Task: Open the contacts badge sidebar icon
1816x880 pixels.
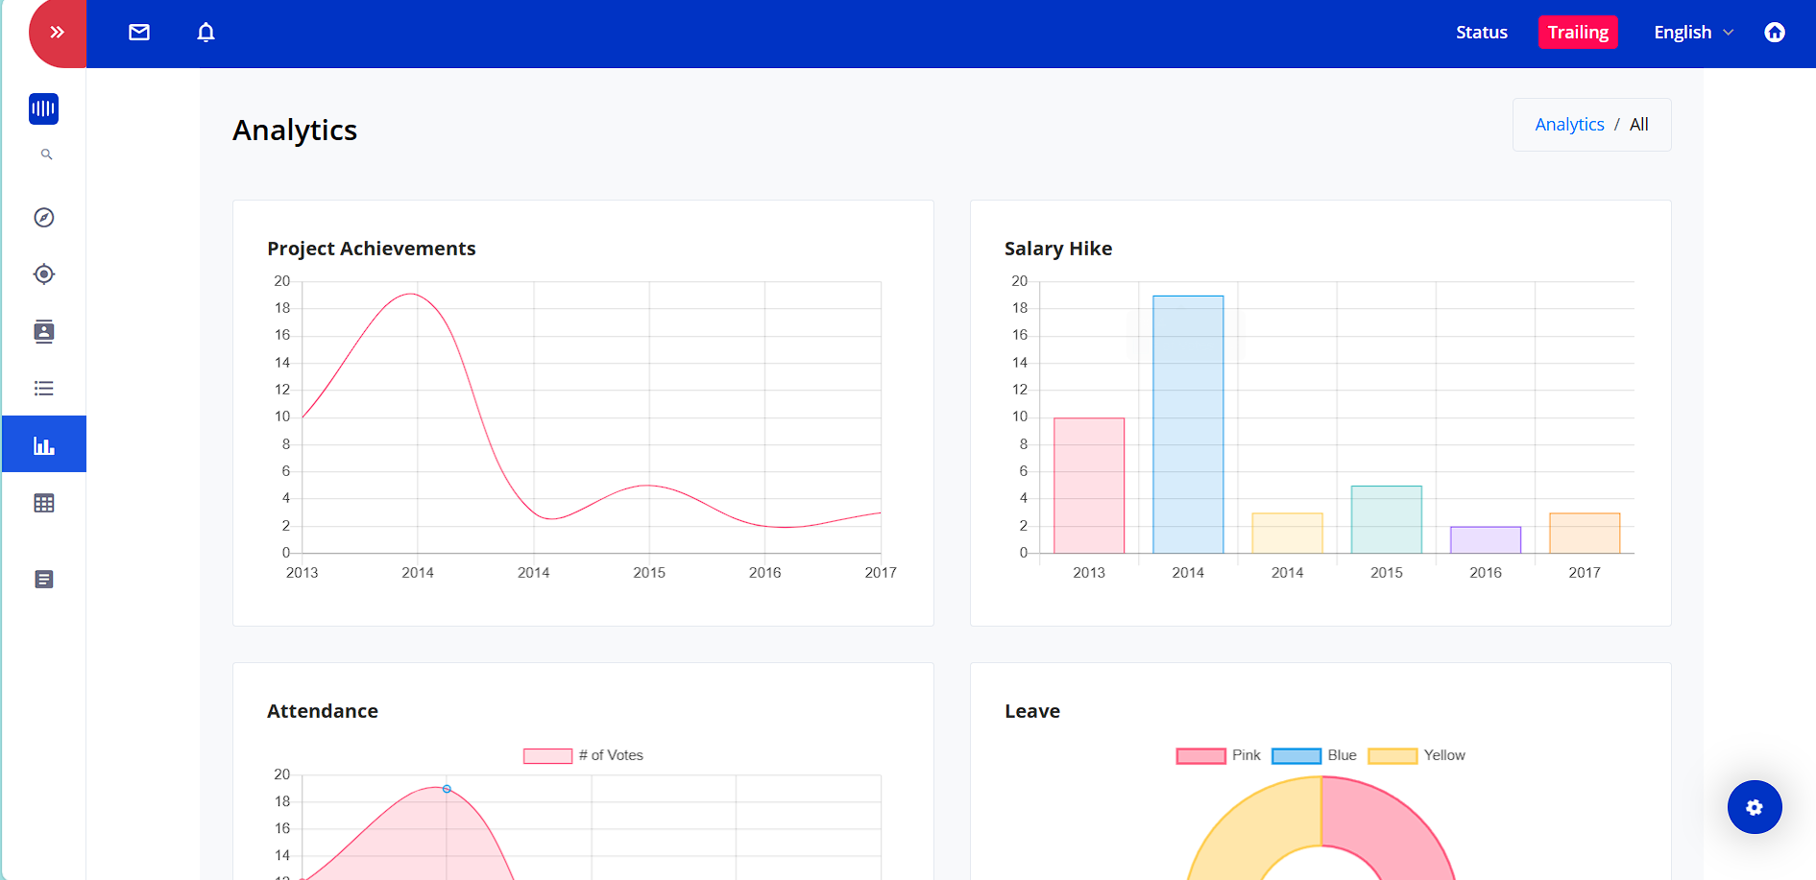Action: point(44,332)
